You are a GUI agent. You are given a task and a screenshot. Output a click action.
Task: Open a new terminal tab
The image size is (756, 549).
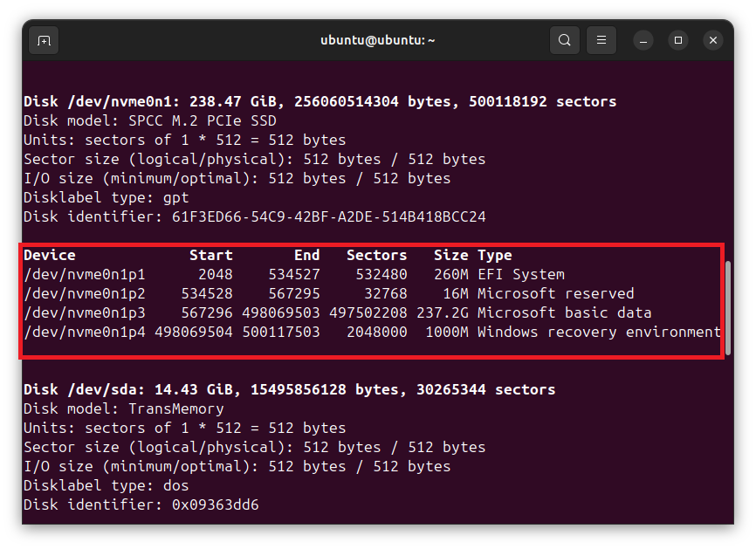pyautogui.click(x=44, y=40)
